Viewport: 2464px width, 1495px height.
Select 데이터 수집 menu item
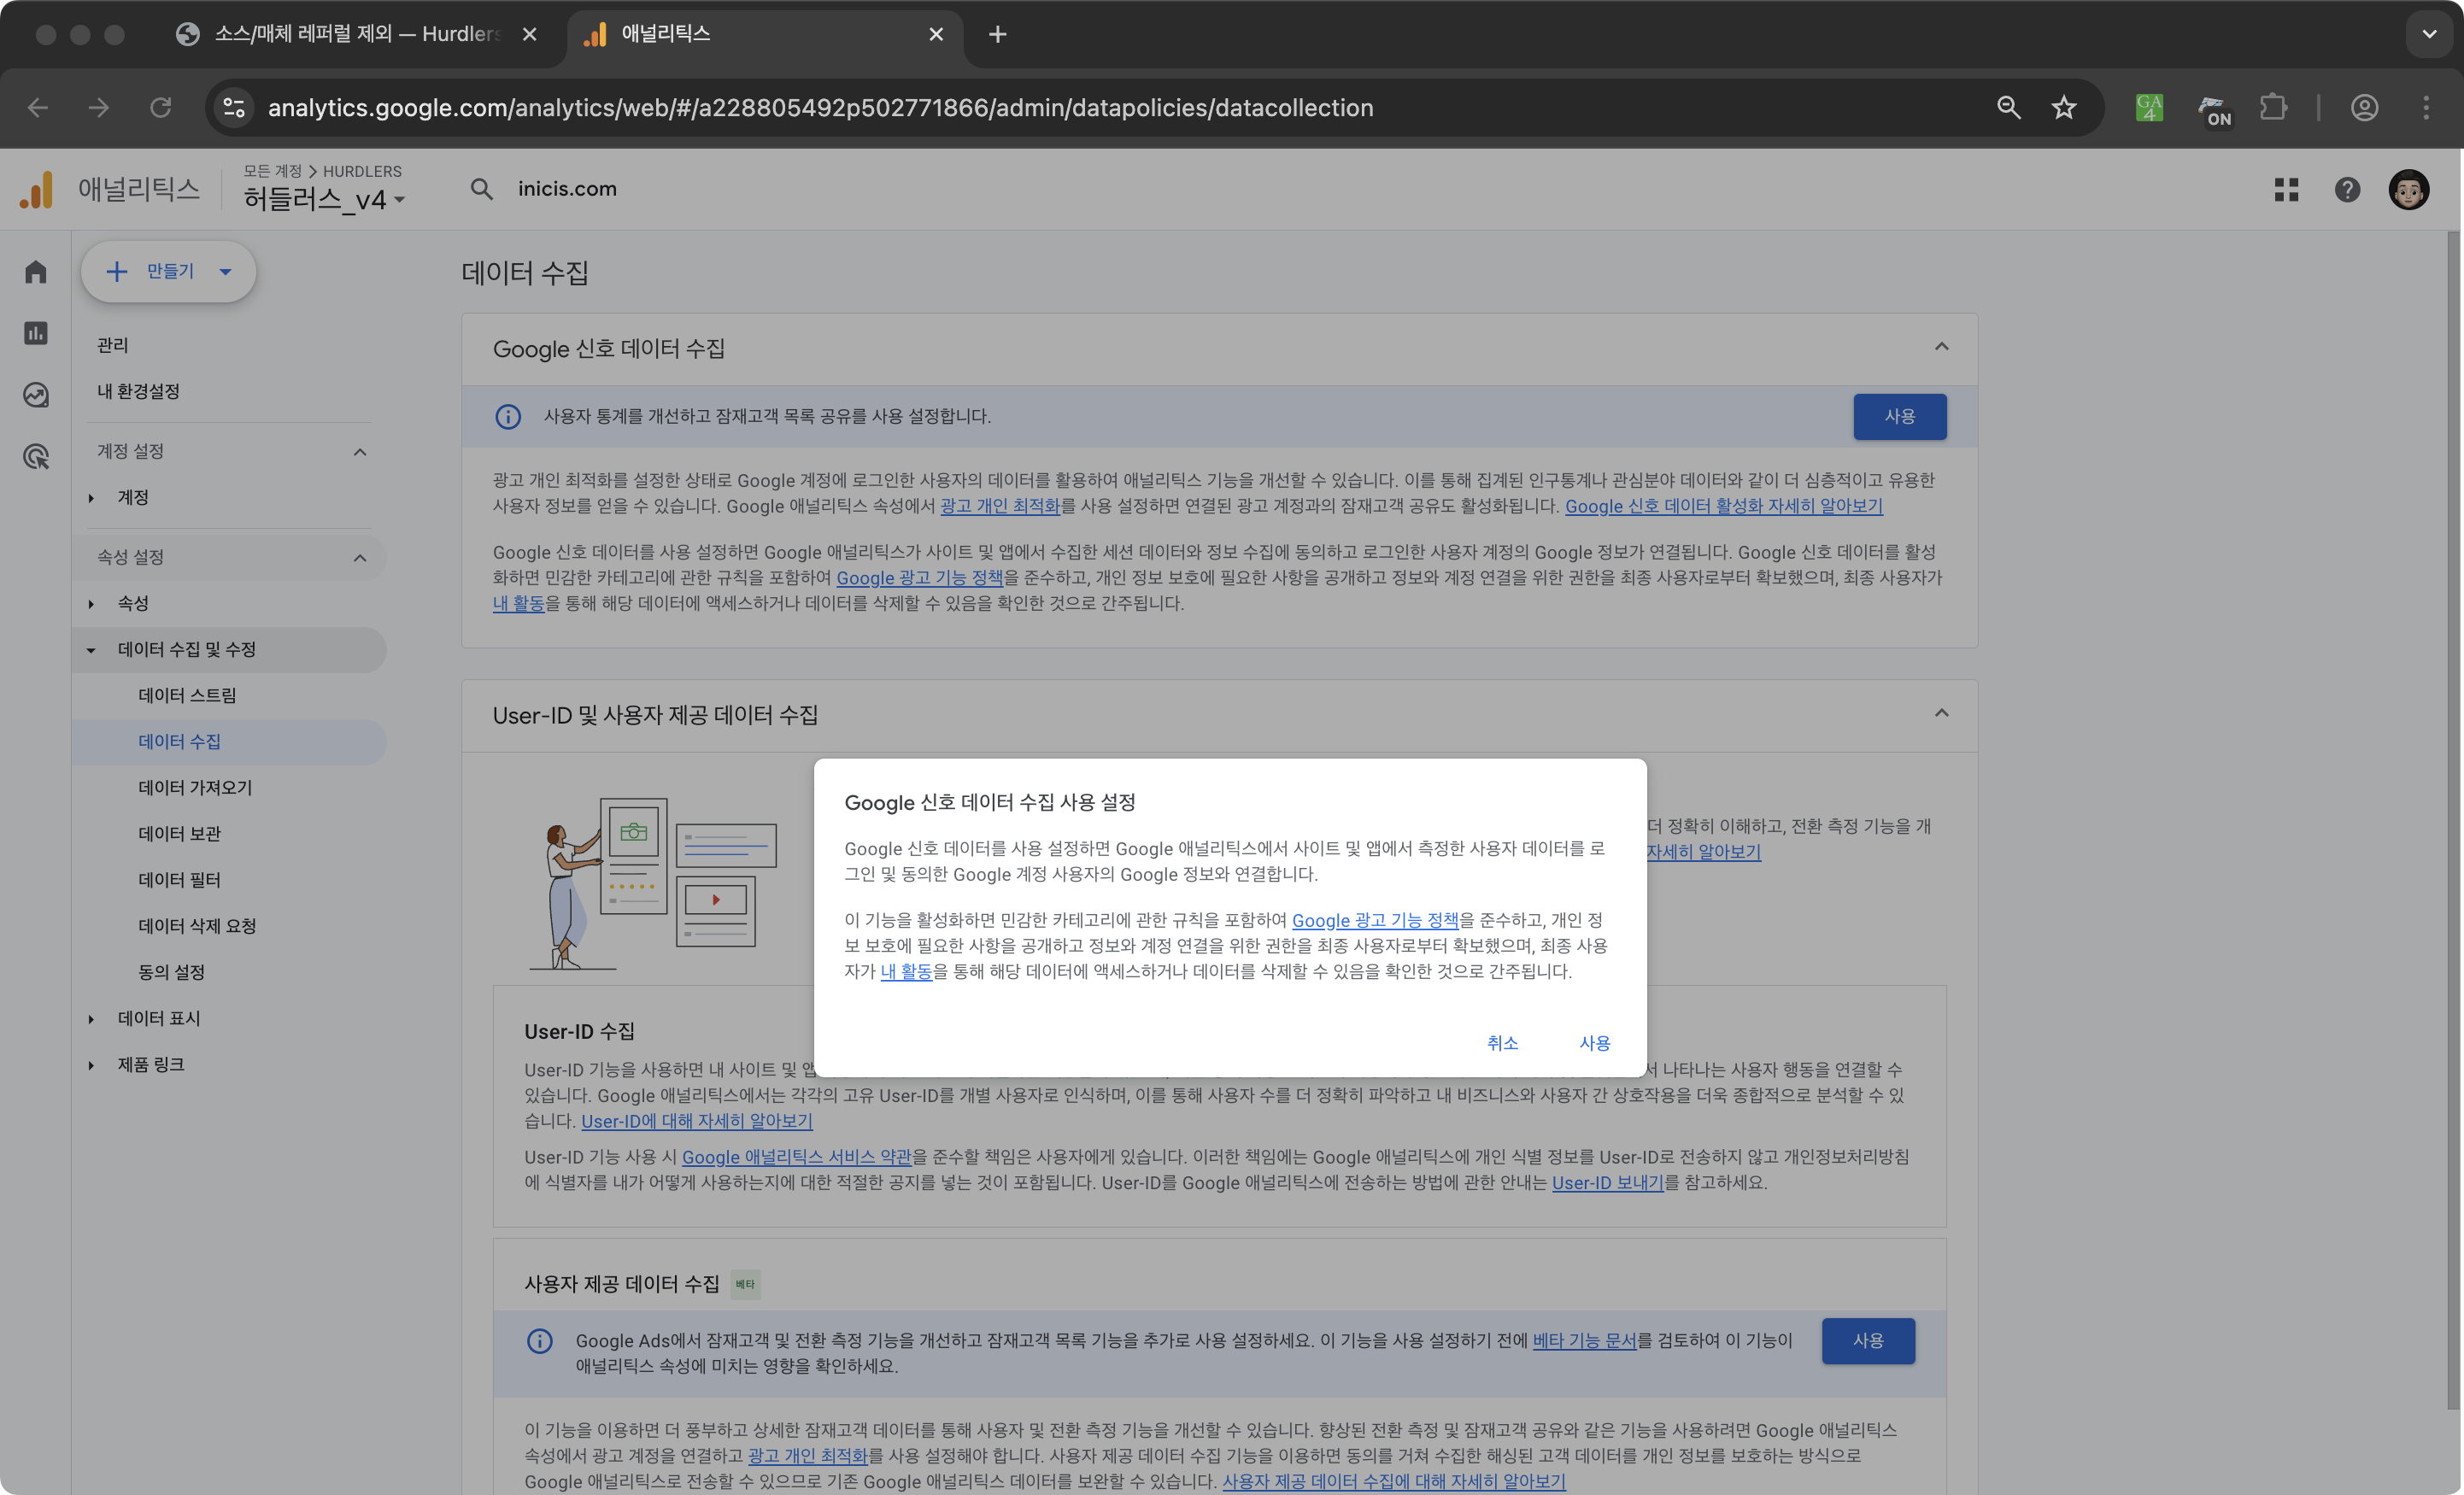[x=229, y=741]
